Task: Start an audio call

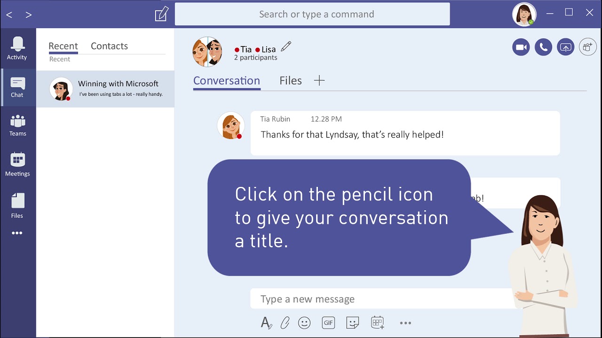Action: click(543, 47)
